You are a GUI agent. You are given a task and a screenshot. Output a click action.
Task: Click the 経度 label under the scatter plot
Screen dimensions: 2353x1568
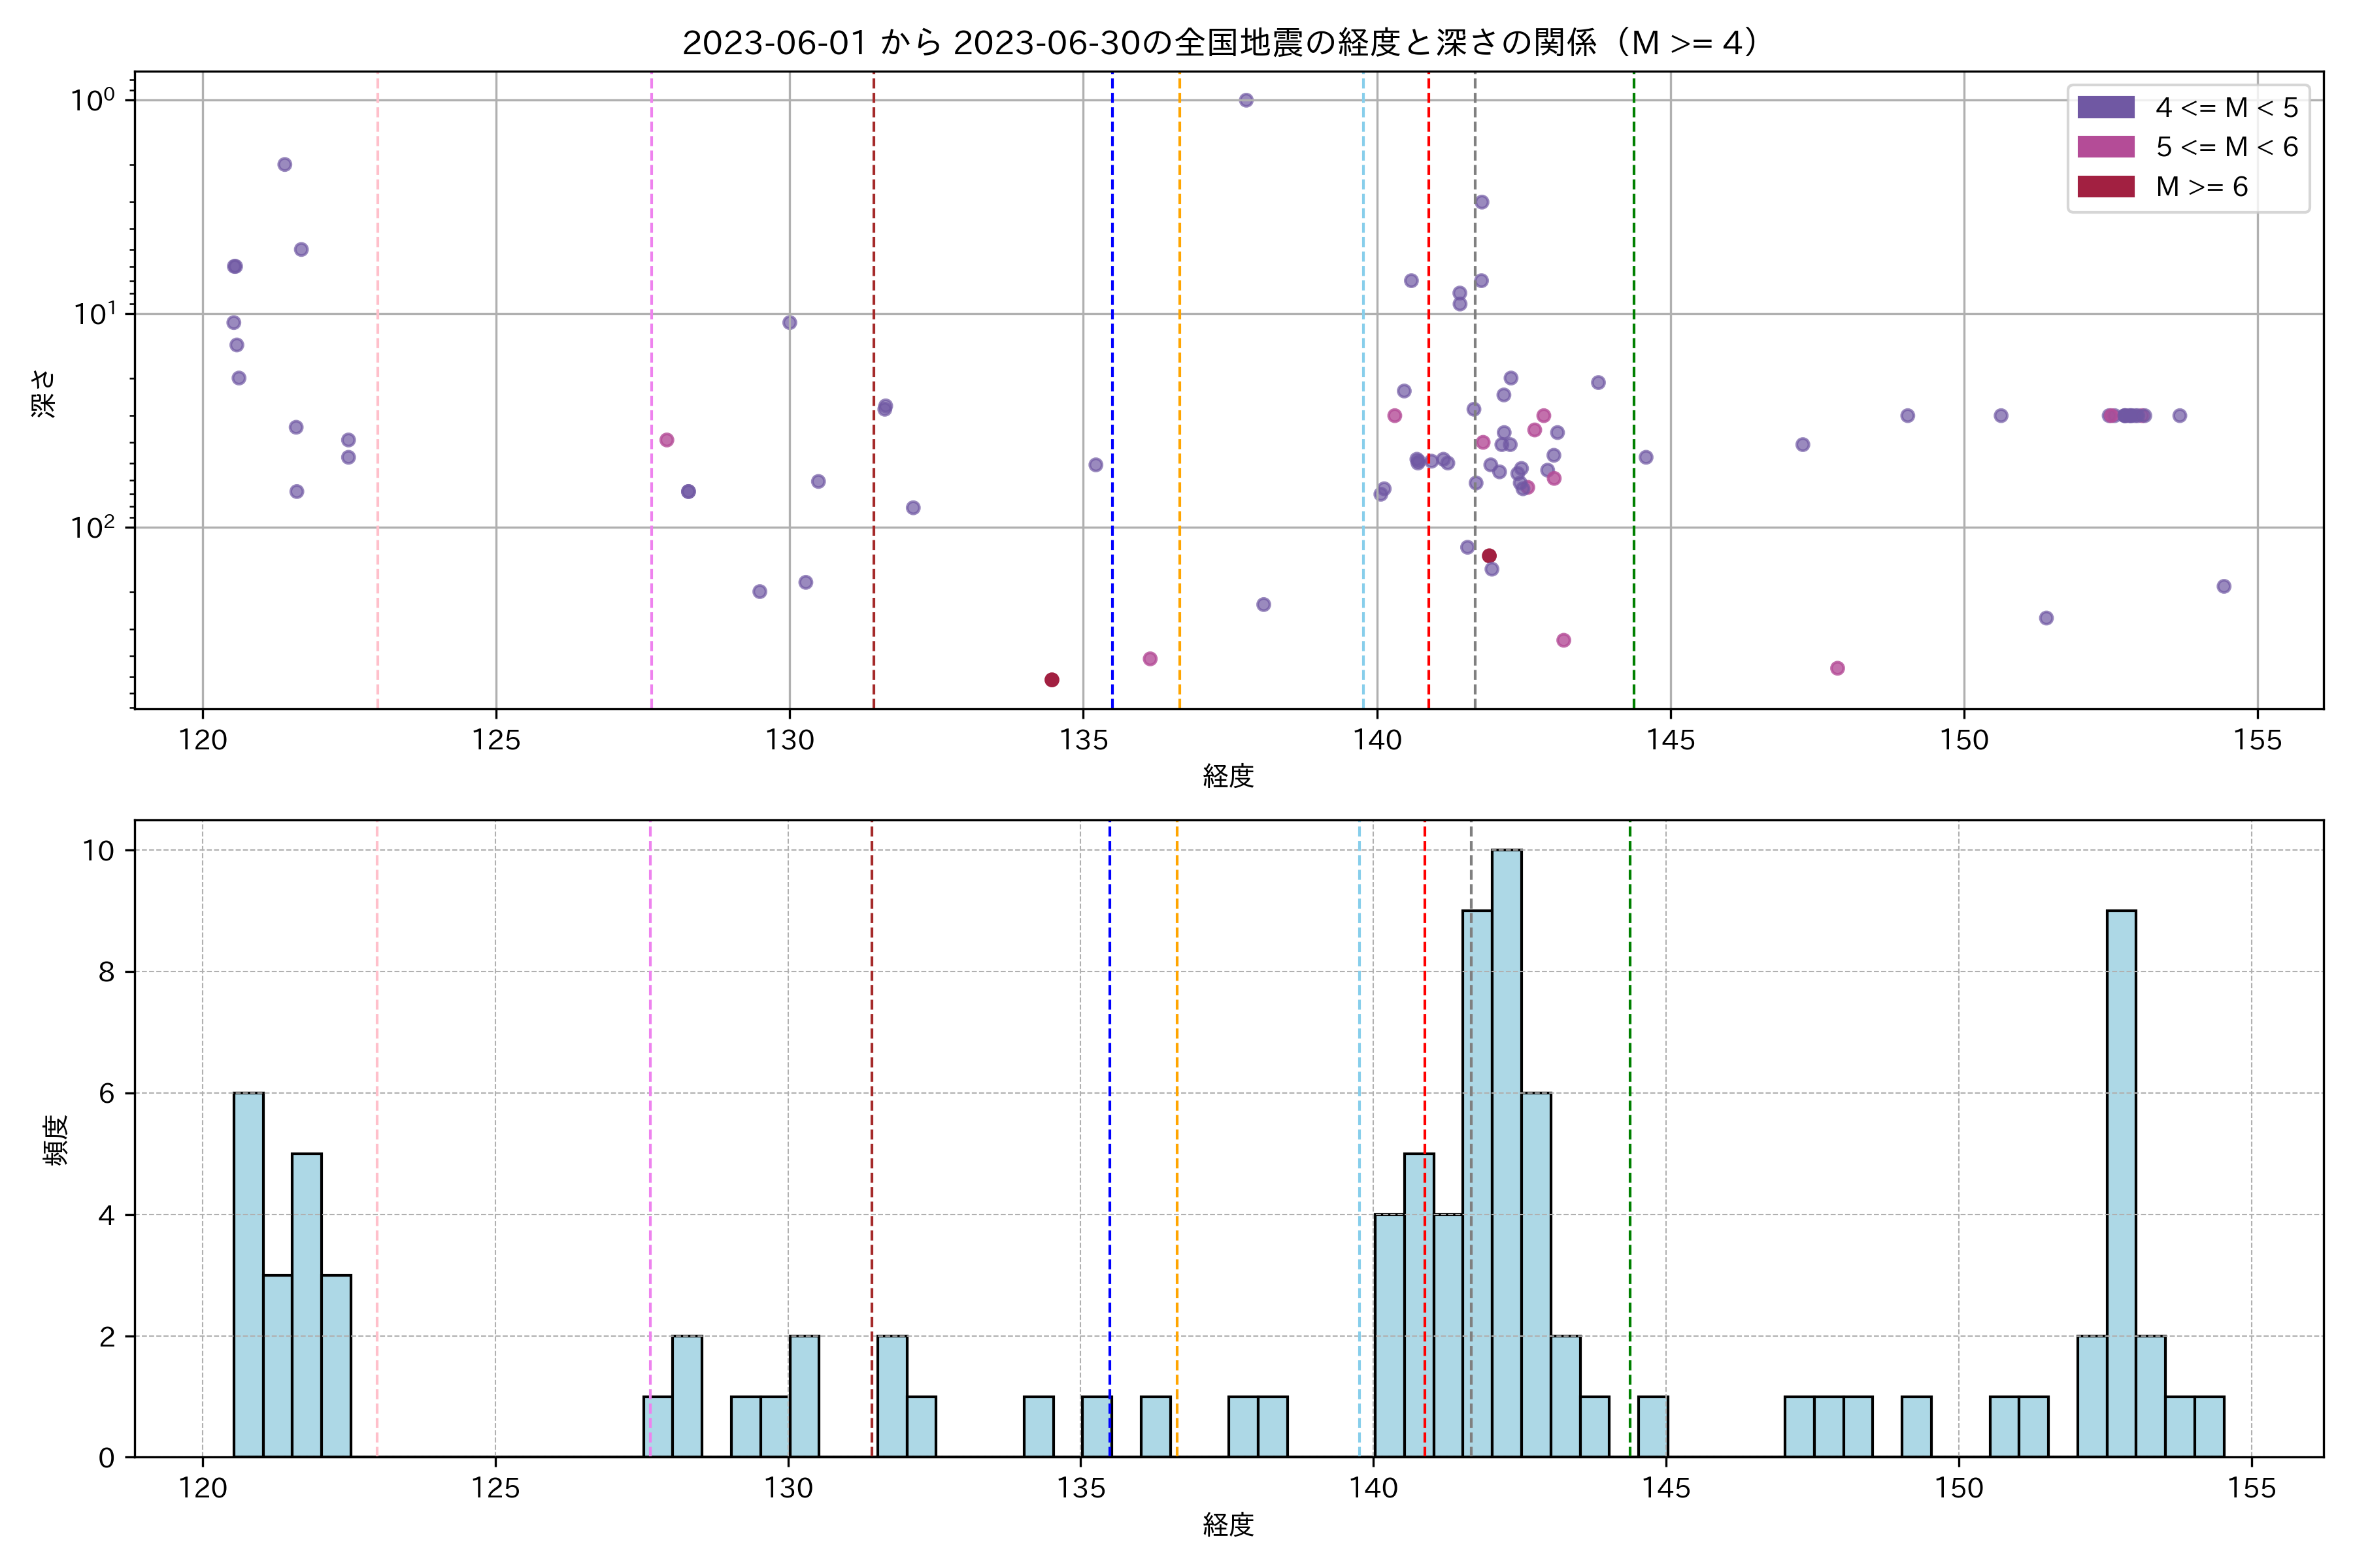[1227, 775]
